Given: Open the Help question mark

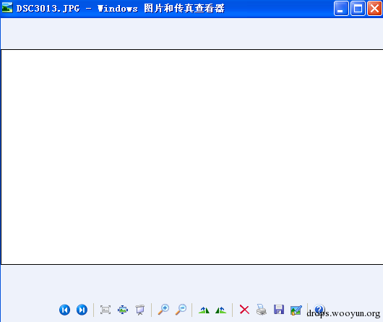Looking at the screenshot, I should tap(319, 309).
